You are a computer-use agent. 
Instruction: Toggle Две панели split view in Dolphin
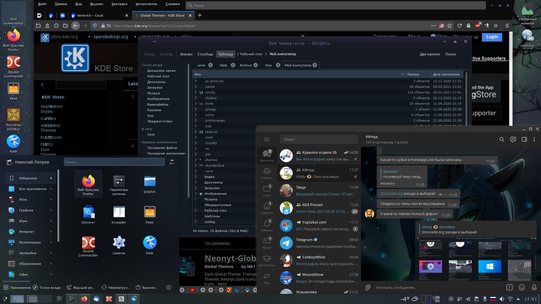430,54
